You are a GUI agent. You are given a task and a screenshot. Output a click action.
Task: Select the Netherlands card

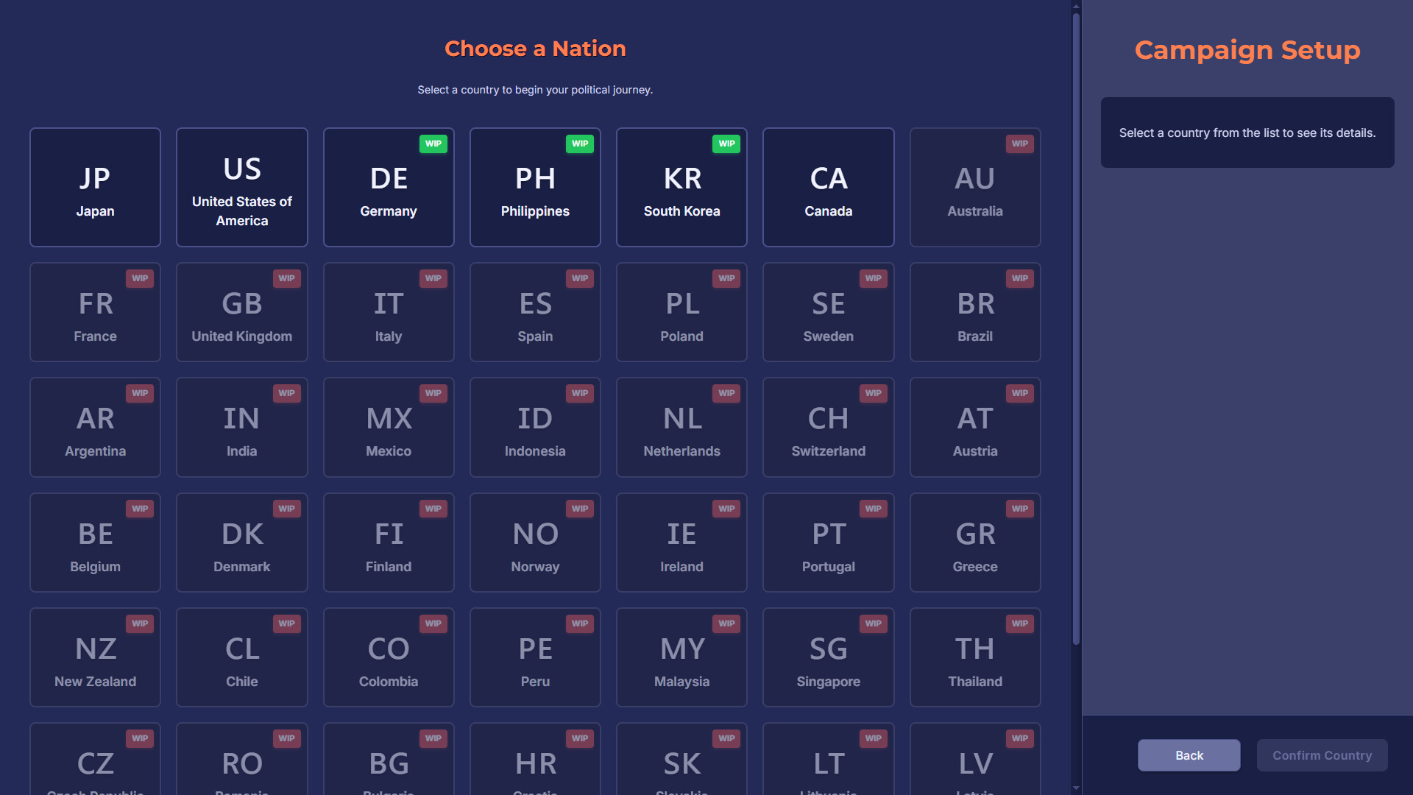coord(681,427)
